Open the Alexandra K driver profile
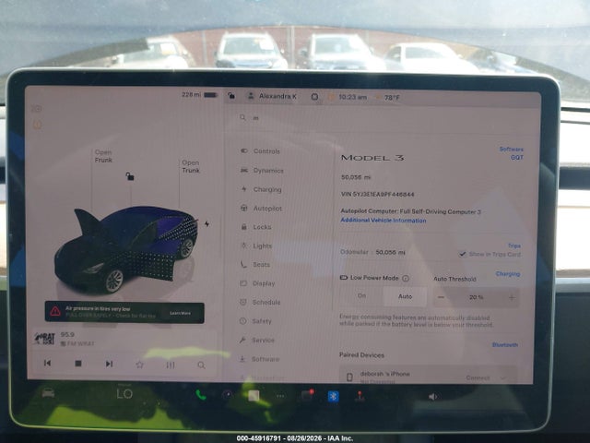 coord(272,96)
